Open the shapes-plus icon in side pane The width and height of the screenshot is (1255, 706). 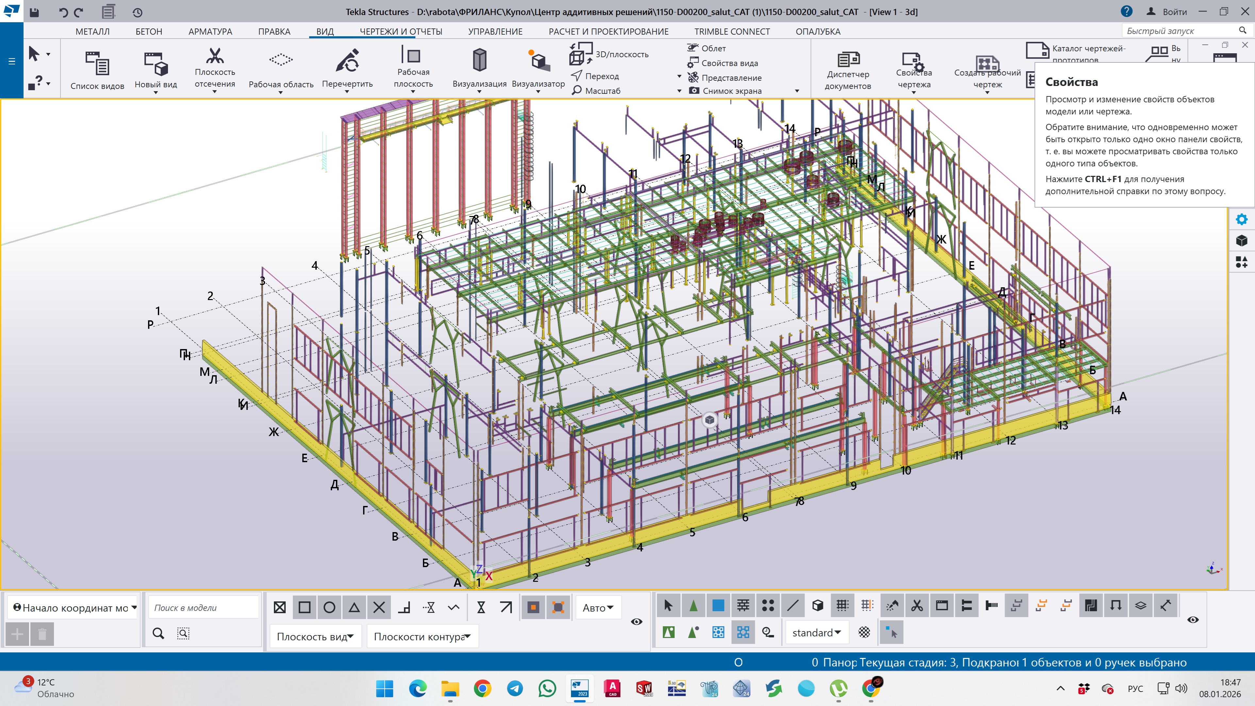[1241, 262]
